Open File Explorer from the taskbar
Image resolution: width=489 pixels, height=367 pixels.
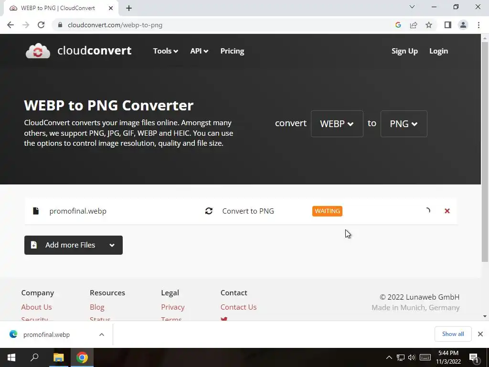58,357
